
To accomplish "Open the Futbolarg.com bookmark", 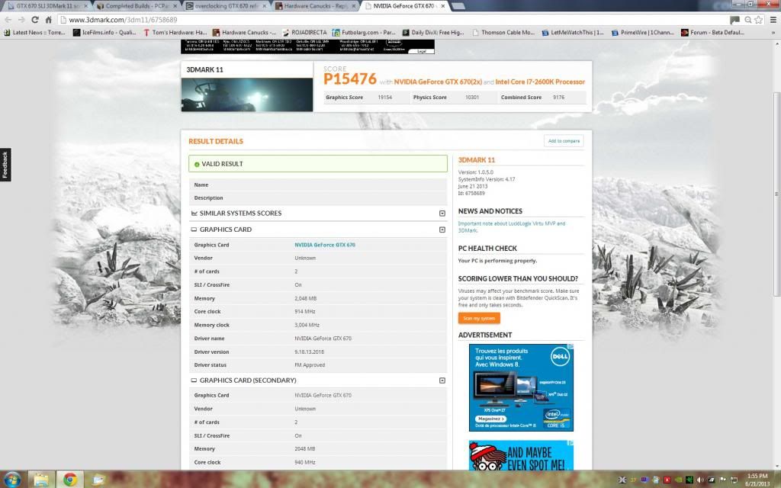I will coord(364,33).
